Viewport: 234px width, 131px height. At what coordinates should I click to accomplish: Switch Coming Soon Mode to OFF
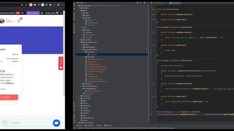pos(18,13)
